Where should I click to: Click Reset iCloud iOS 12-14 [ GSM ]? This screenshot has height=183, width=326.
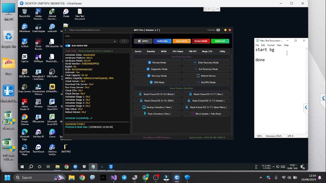tap(157, 101)
